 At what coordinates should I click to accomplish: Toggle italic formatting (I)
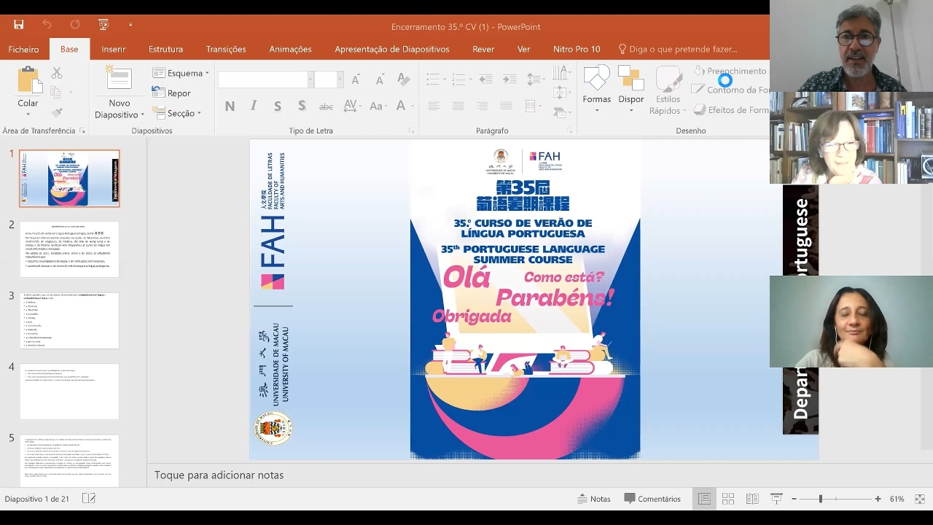(254, 106)
